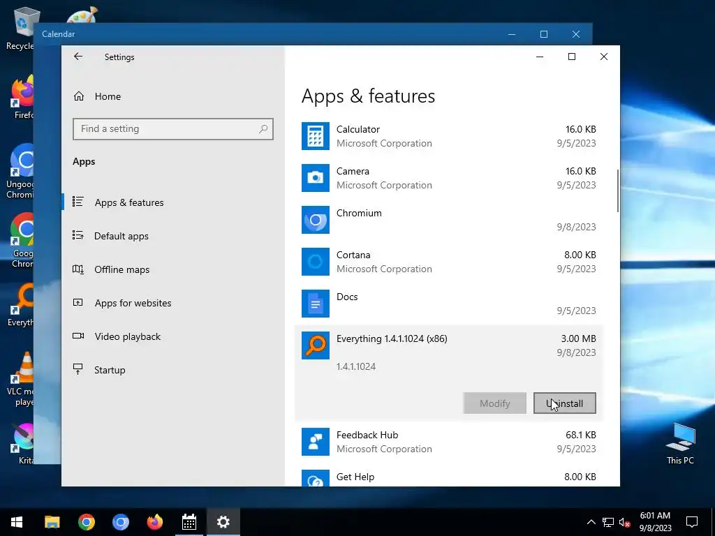Click the Feedback Hub app icon
Screen dimensions: 715x536
[315, 442]
